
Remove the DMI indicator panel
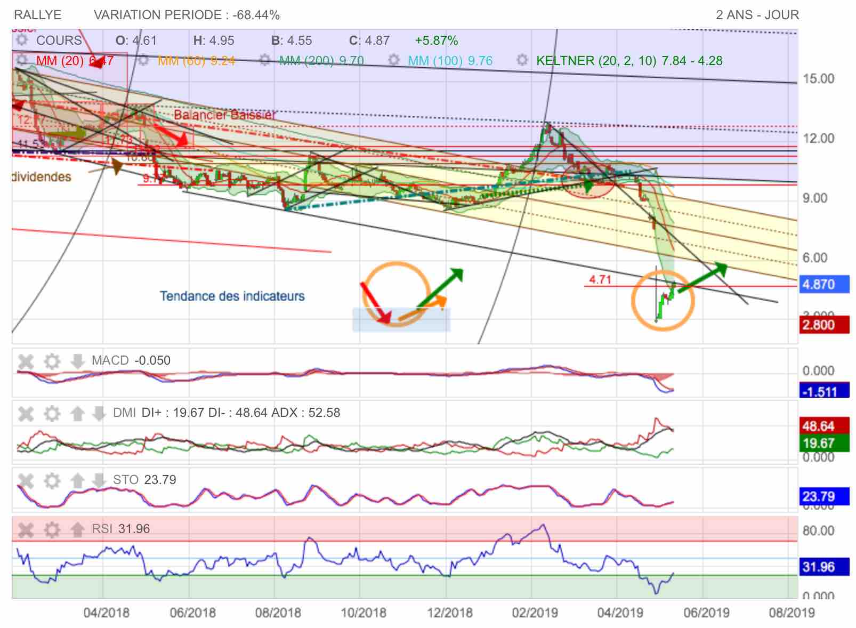pyautogui.click(x=26, y=414)
